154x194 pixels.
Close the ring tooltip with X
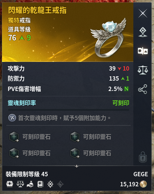point(143,13)
